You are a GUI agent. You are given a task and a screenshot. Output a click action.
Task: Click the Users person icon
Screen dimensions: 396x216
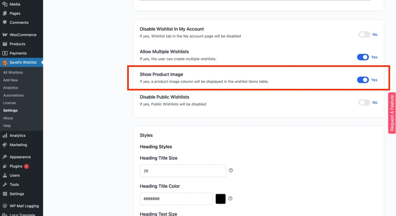click(5, 175)
